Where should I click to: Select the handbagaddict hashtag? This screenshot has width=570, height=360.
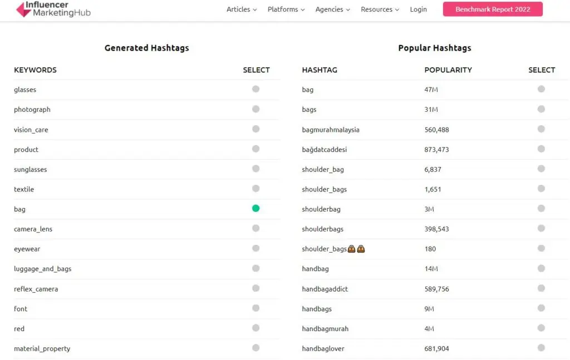click(x=541, y=288)
